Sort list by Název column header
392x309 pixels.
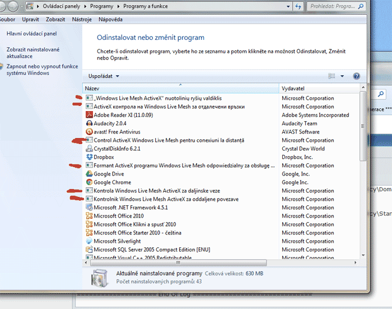click(x=179, y=89)
